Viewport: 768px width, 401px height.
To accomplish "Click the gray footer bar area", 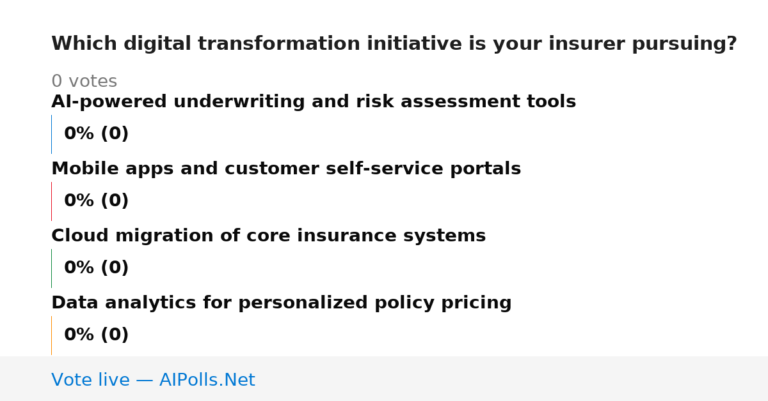I will (x=384, y=379).
